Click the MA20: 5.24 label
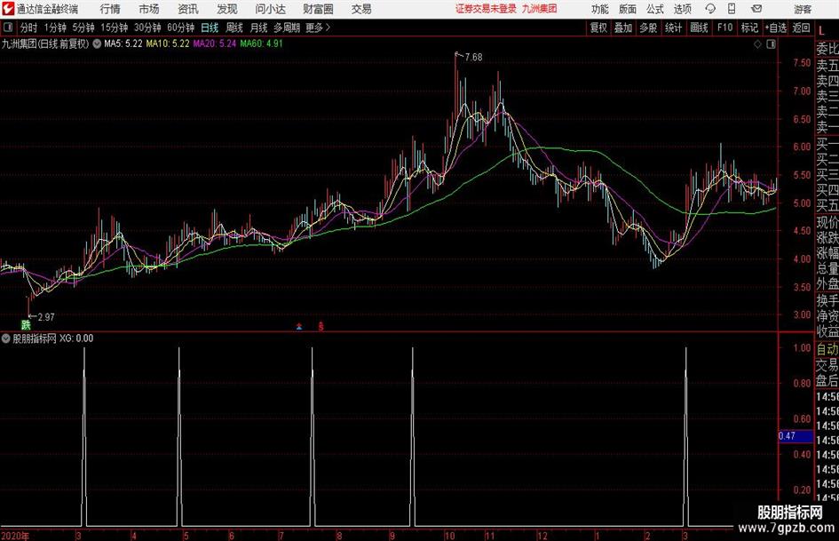Screen dimensions: 839x541 click(x=215, y=44)
